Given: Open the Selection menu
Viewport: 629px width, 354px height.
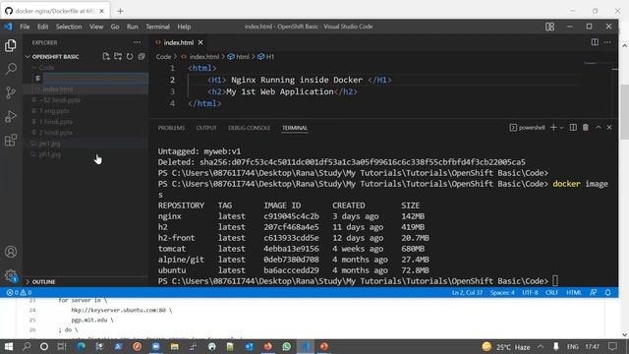Looking at the screenshot, I should coord(69,27).
